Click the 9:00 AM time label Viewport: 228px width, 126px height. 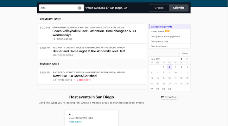[x=45, y=72]
